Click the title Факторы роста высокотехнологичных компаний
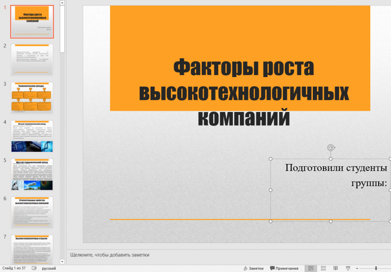Viewport: 391px width, 272px height. click(x=244, y=92)
